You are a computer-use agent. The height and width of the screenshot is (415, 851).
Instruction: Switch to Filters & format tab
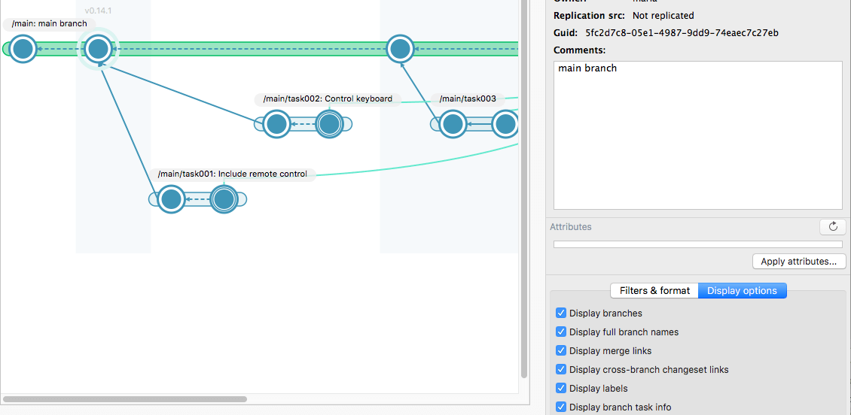pyautogui.click(x=654, y=290)
